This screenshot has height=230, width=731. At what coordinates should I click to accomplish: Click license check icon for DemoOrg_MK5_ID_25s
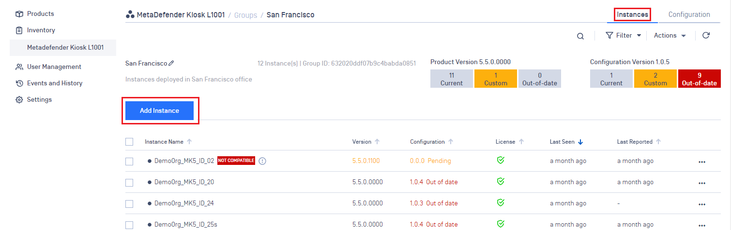tap(501, 224)
